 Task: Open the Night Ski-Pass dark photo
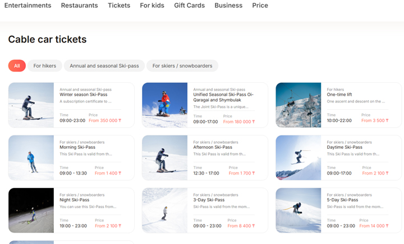tap(31, 210)
